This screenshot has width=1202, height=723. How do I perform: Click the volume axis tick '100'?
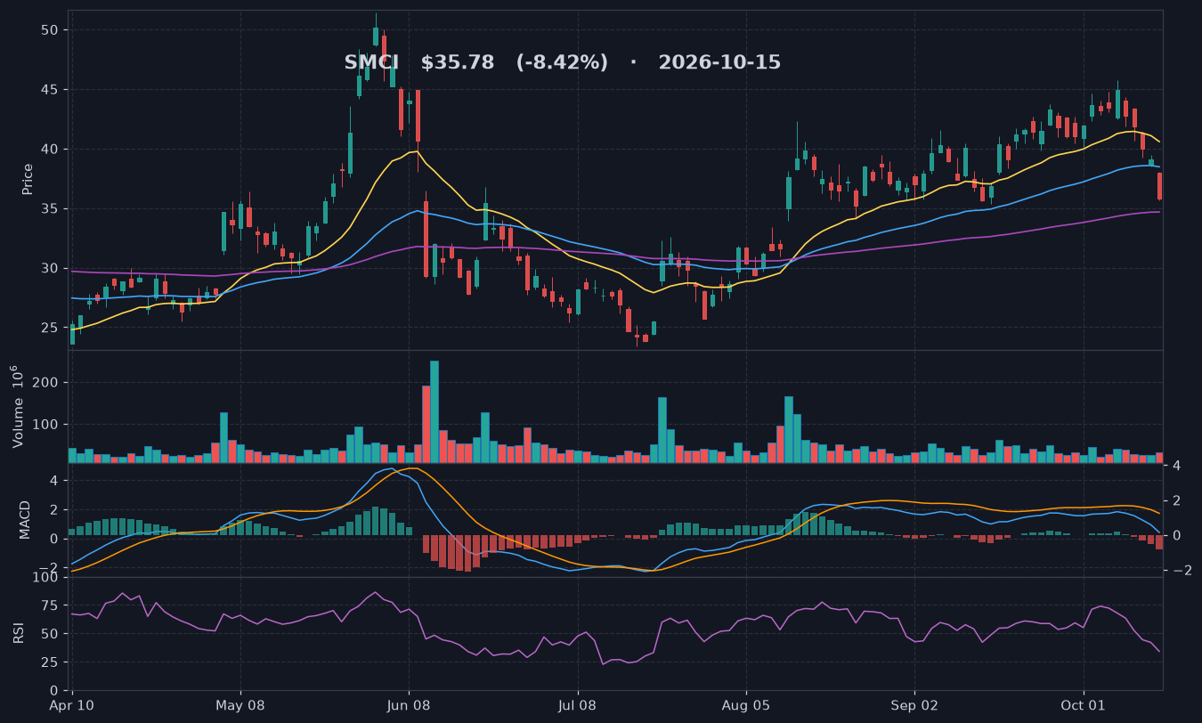[x=46, y=425]
